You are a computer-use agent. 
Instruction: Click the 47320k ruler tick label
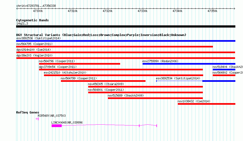(x=108, y=11)
